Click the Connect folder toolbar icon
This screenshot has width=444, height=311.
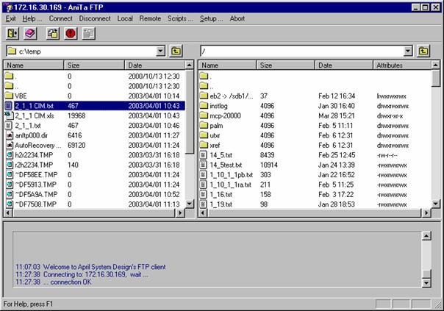click(x=52, y=33)
